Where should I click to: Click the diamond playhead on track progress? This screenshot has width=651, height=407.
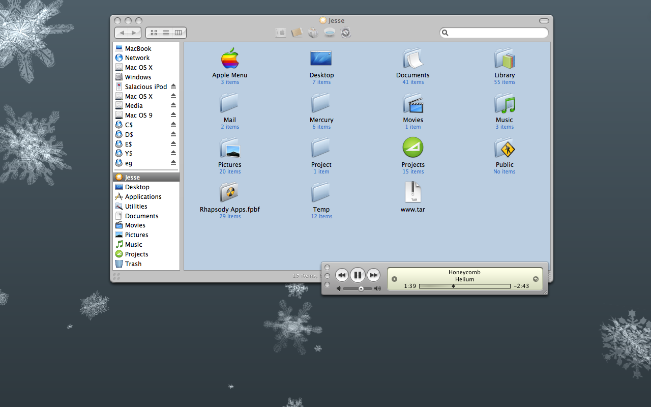click(453, 286)
